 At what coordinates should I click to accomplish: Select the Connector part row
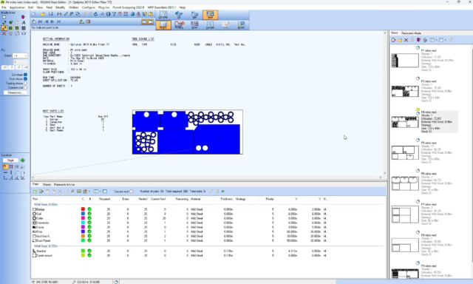pos(180,223)
